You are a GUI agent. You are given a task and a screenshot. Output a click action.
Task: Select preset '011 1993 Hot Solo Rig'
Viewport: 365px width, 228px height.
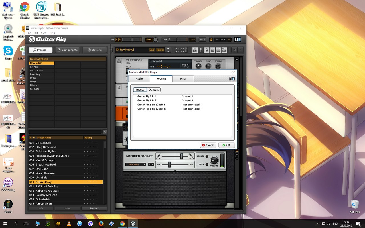coord(66,186)
